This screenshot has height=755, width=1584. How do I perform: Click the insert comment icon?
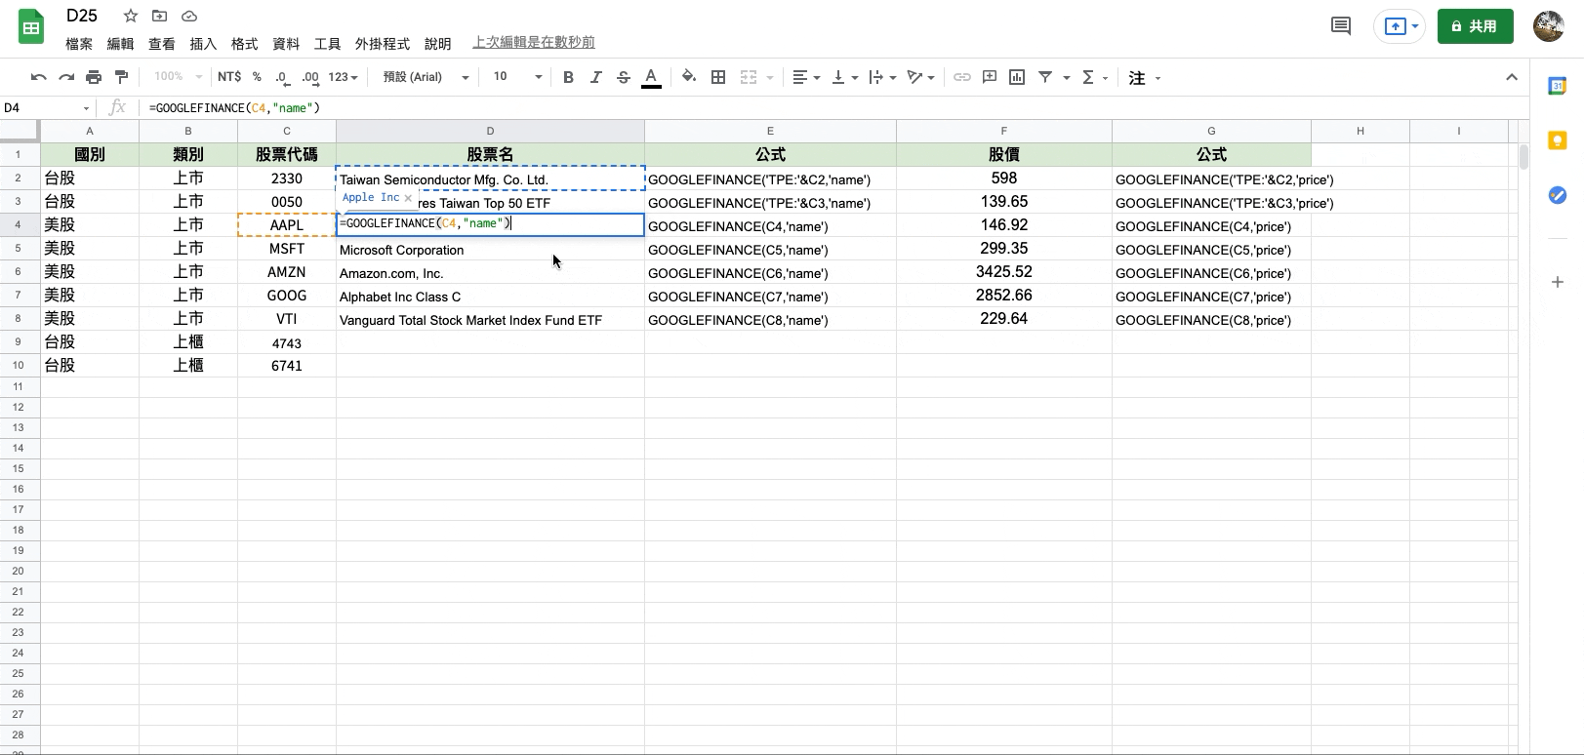click(990, 77)
